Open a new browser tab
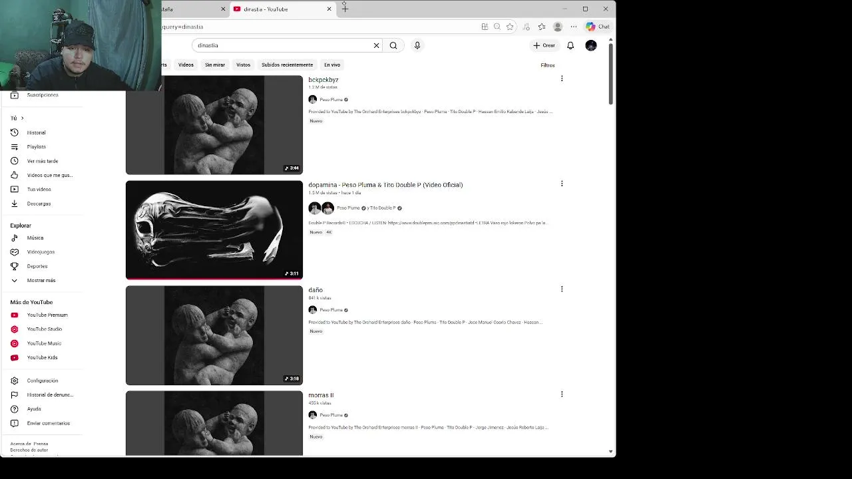This screenshot has height=479, width=852. point(345,9)
